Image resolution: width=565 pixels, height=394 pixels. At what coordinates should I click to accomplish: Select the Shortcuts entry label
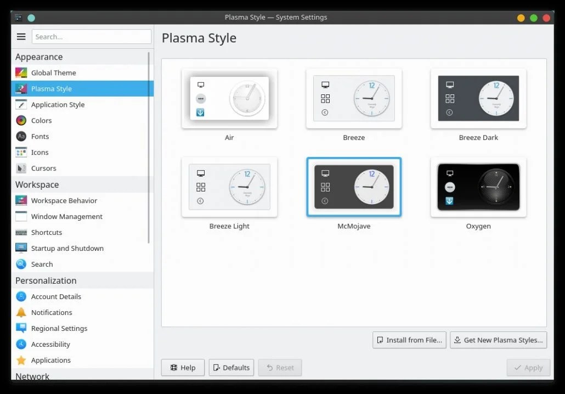[47, 233]
